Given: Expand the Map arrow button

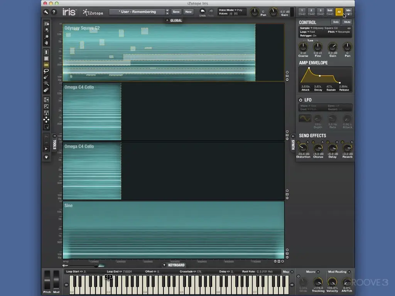Looking at the screenshot, I should [292, 272].
